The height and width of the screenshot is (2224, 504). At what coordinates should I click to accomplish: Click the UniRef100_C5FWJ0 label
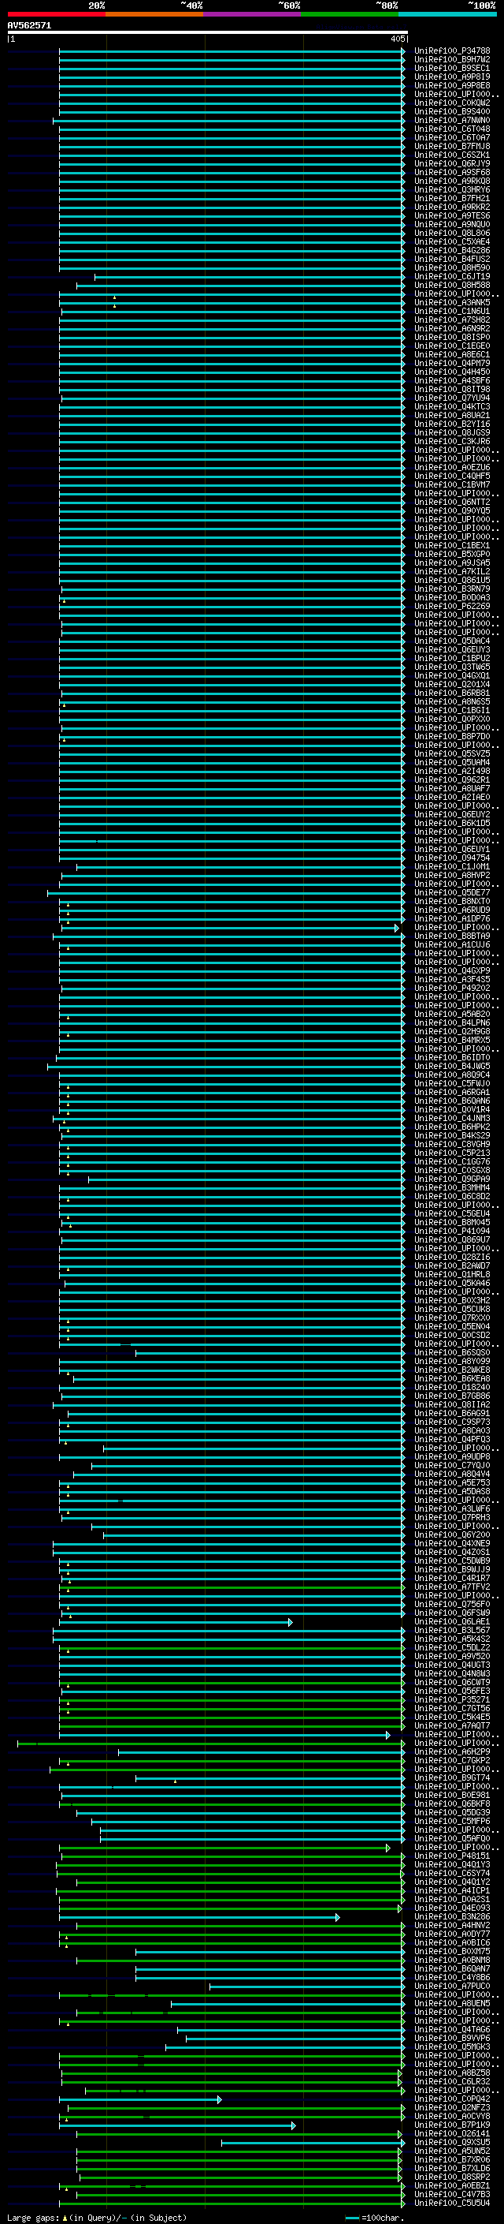(x=452, y=1082)
